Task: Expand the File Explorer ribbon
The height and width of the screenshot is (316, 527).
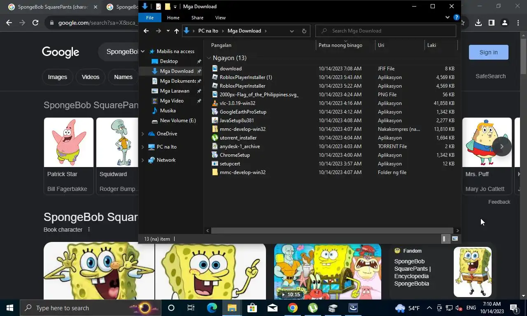Action: pos(448,18)
